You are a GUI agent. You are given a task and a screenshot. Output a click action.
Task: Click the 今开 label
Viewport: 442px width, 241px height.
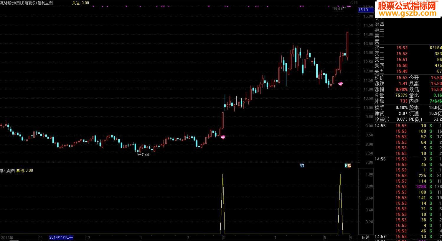click(x=414, y=78)
